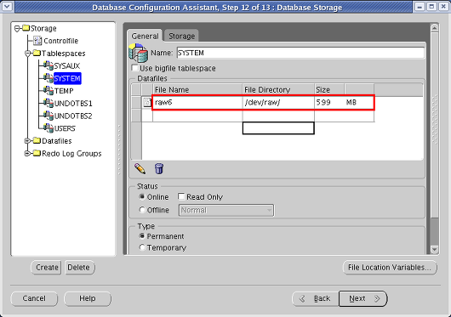Click the tablespace cylinder icon beside Name
The height and width of the screenshot is (317, 451).
139,53
